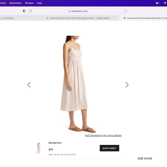Reload the modesens.com page
Image resolution: width=167 pixels, height=167 pixels.
[126, 11]
